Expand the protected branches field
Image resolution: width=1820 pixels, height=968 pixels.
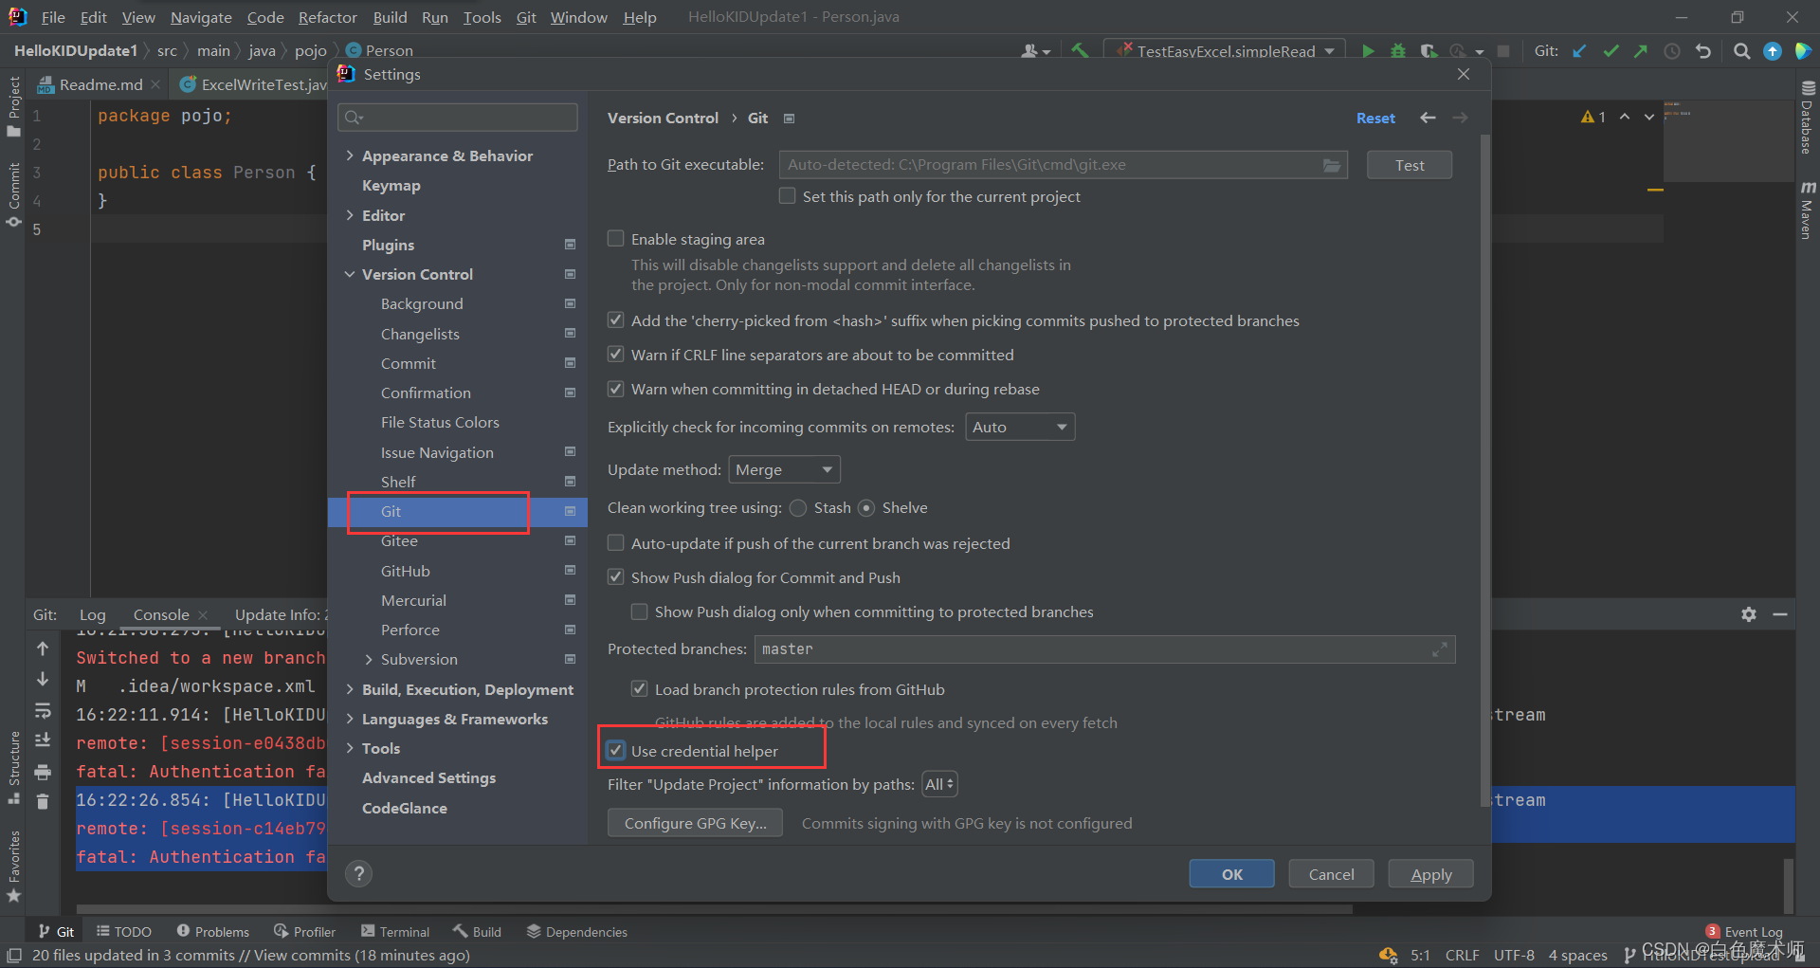click(x=1439, y=649)
